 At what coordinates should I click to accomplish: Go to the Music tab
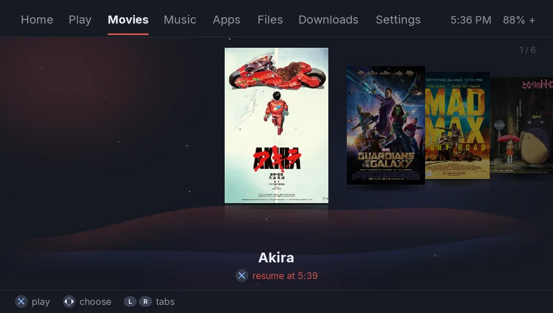[x=180, y=20]
